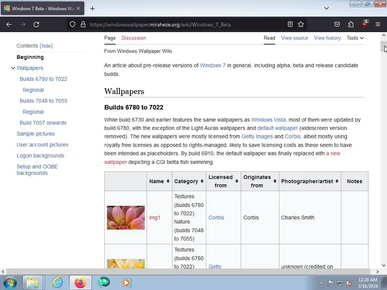Open Sample pictures in contents
Viewport: 387px width, 290px height.
click(36, 134)
